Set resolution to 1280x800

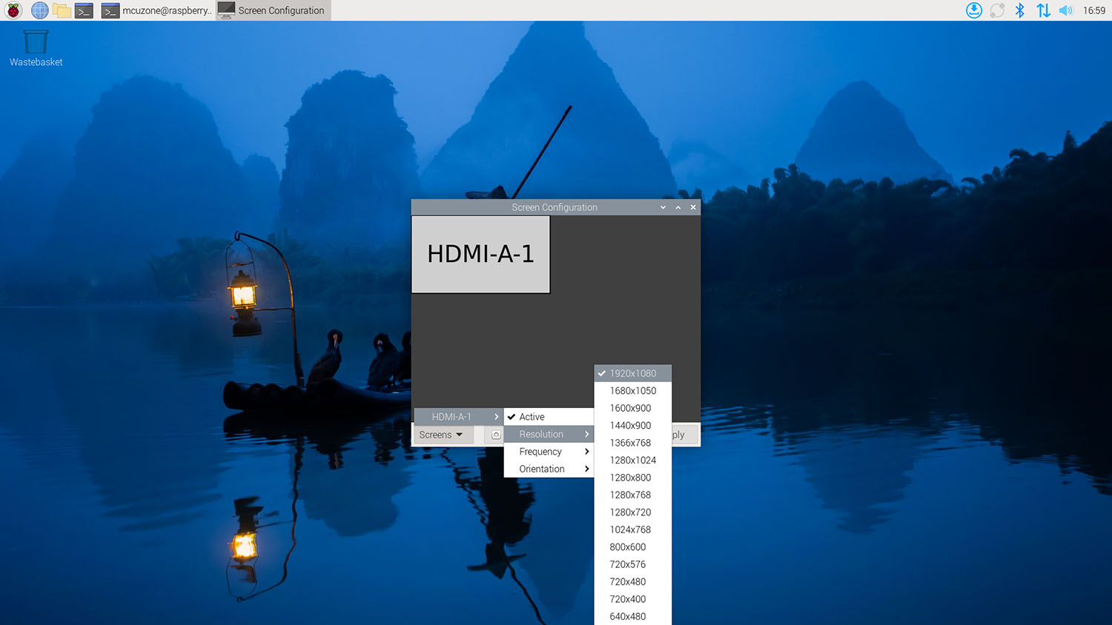click(633, 478)
